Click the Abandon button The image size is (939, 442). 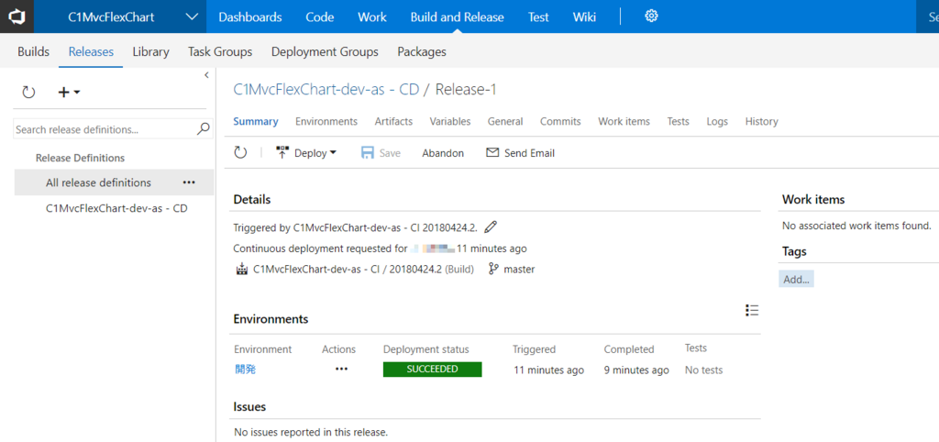click(x=443, y=153)
